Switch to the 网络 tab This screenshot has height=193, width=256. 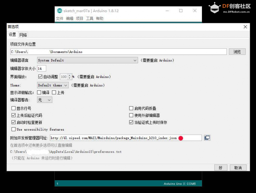coord(23,35)
